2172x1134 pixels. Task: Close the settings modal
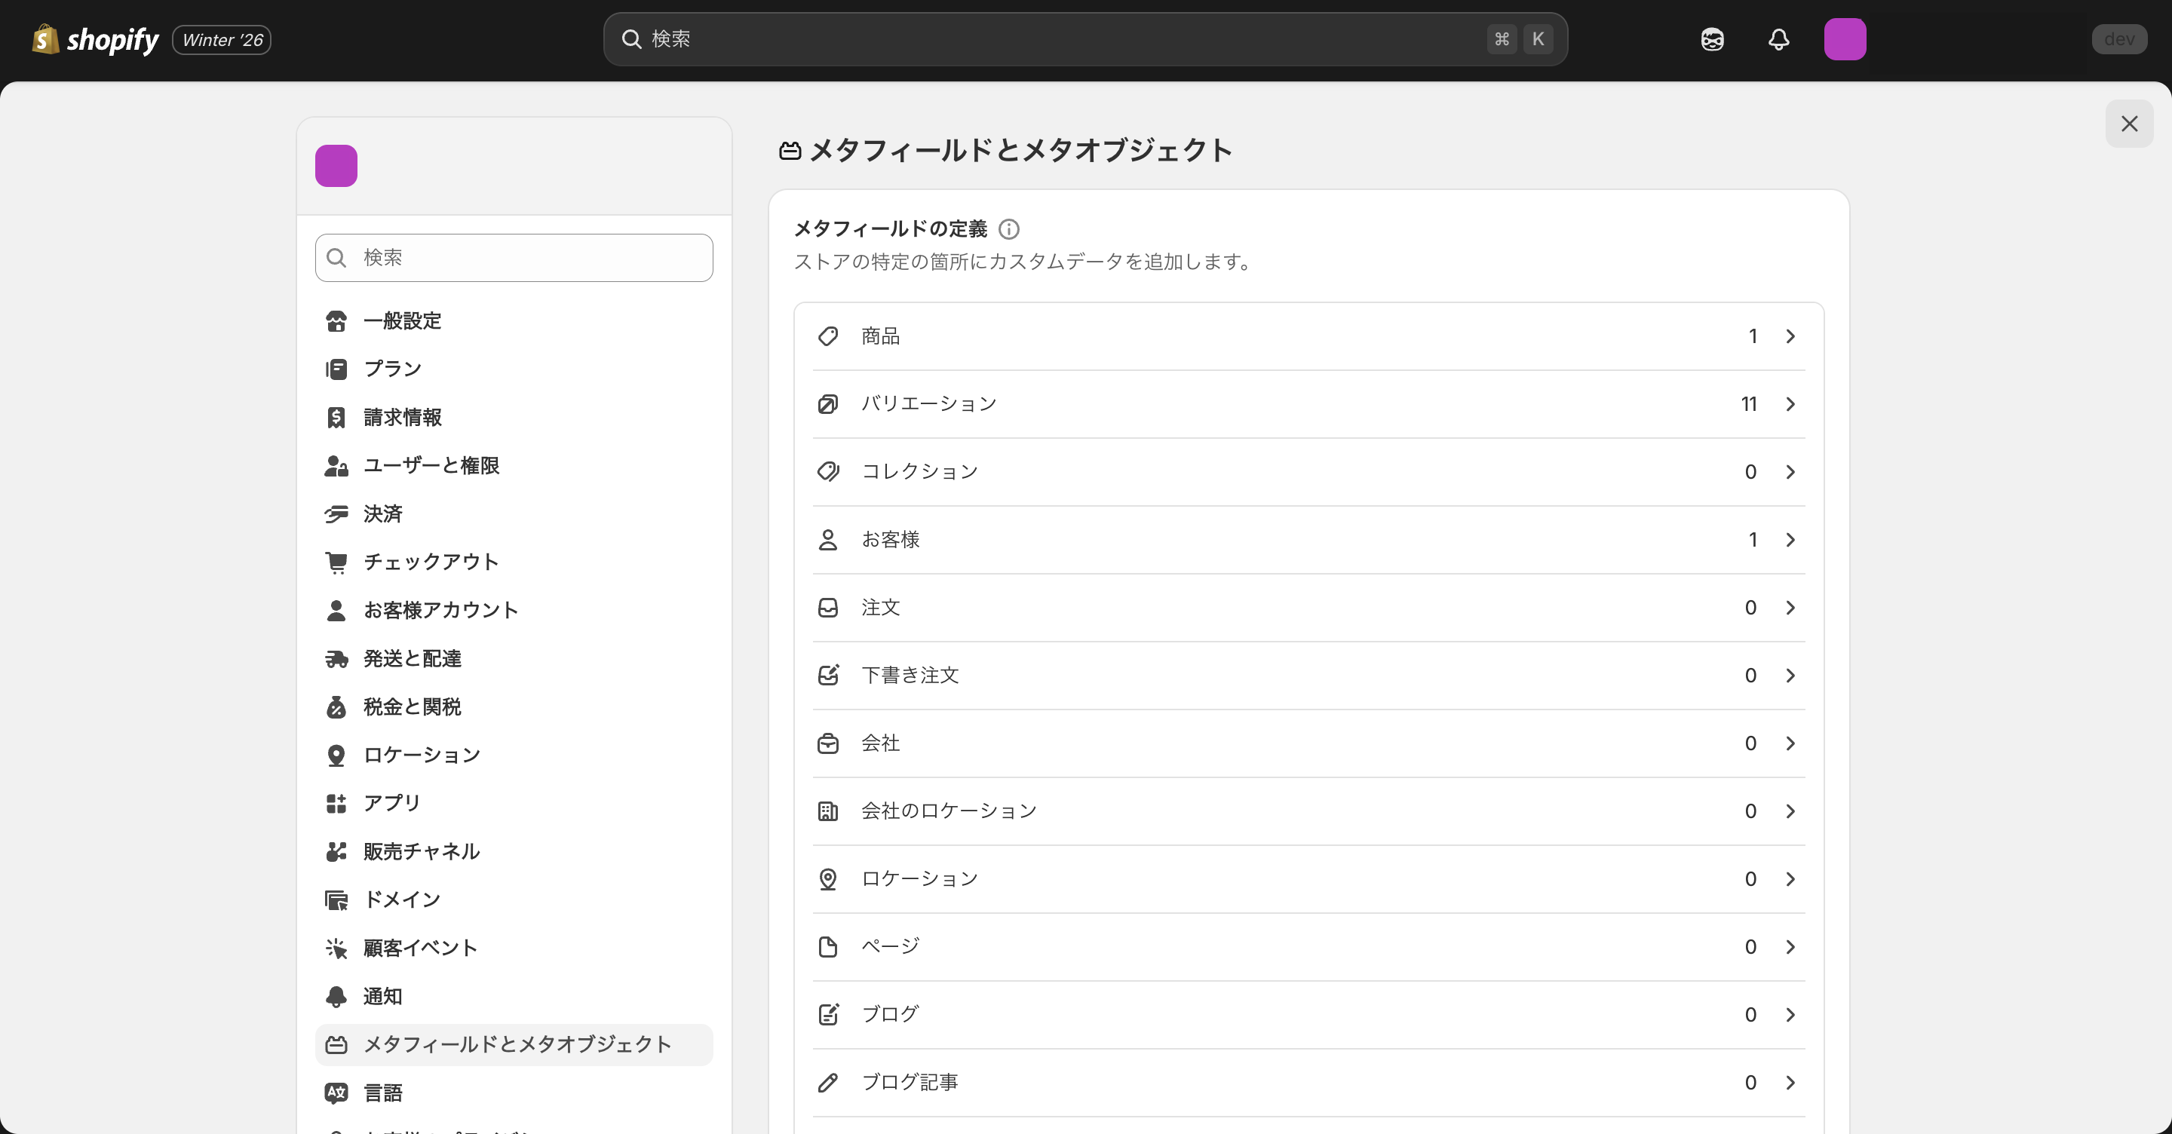click(x=2129, y=124)
